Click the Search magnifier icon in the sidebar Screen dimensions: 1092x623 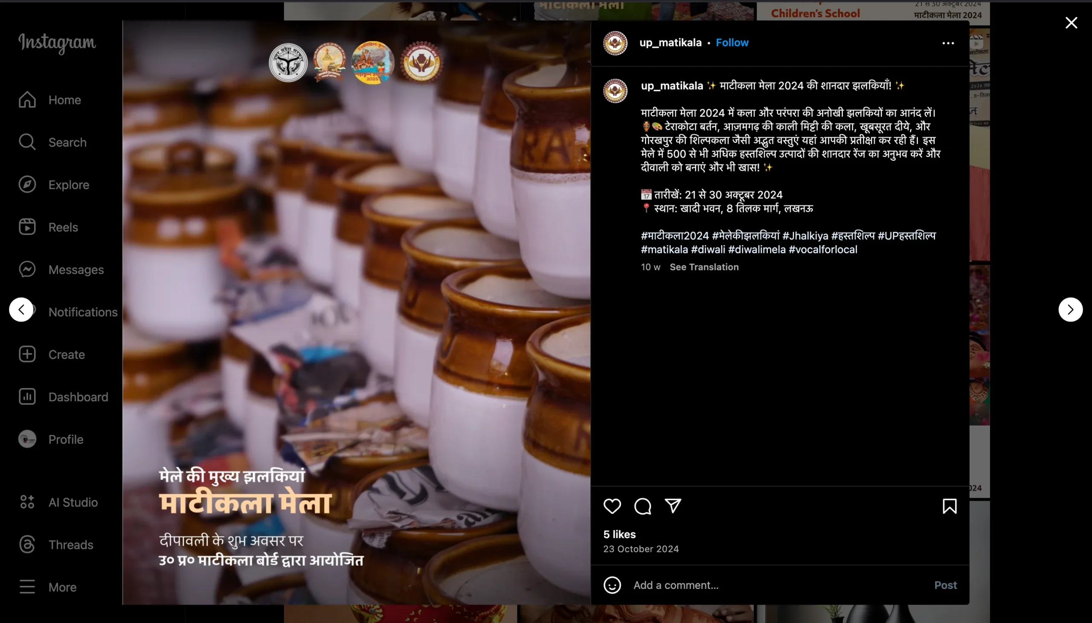click(27, 142)
